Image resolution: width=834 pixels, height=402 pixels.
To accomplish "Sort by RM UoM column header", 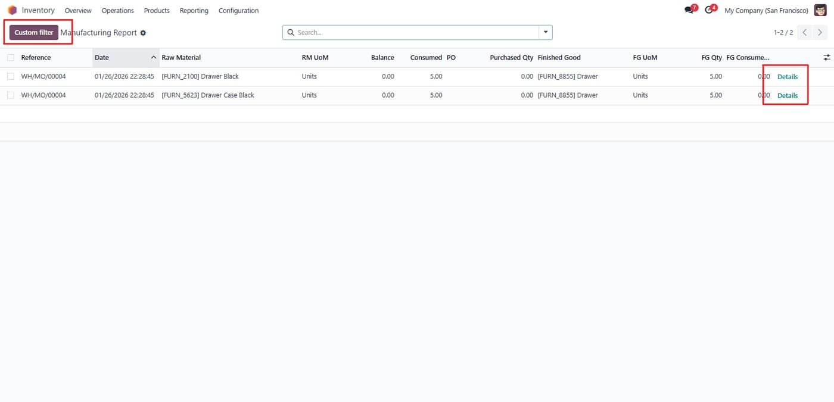I will point(315,58).
